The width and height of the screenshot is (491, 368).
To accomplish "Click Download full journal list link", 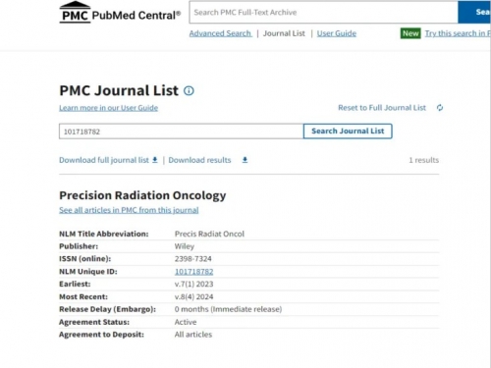I will pyautogui.click(x=104, y=160).
